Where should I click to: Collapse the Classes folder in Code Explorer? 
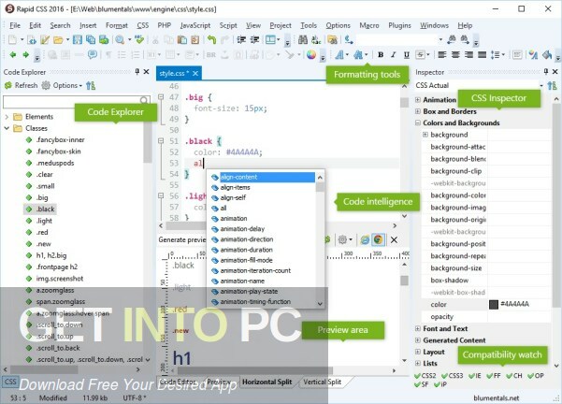(x=7, y=128)
